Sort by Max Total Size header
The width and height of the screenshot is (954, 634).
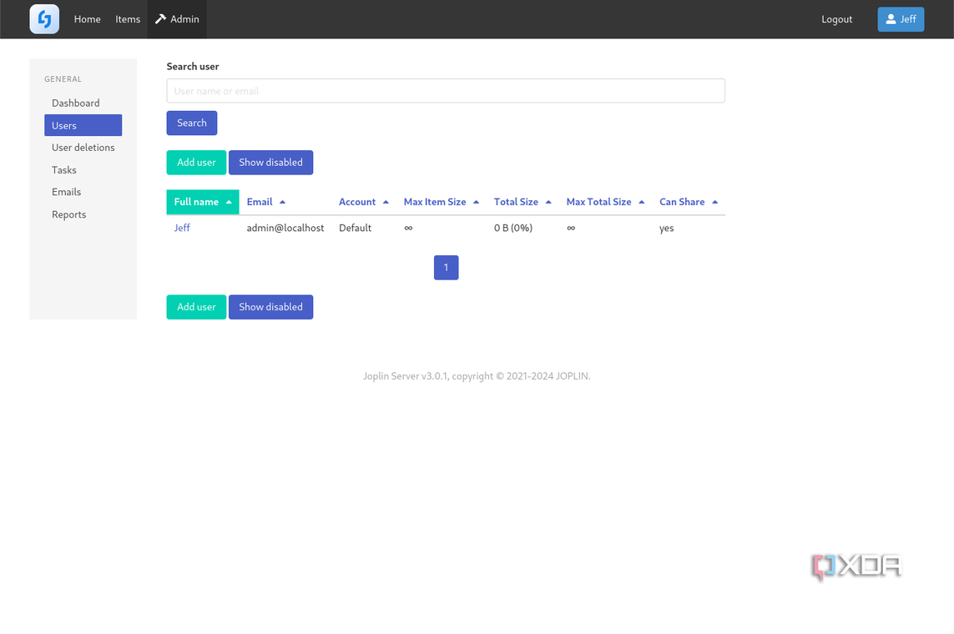tap(598, 202)
